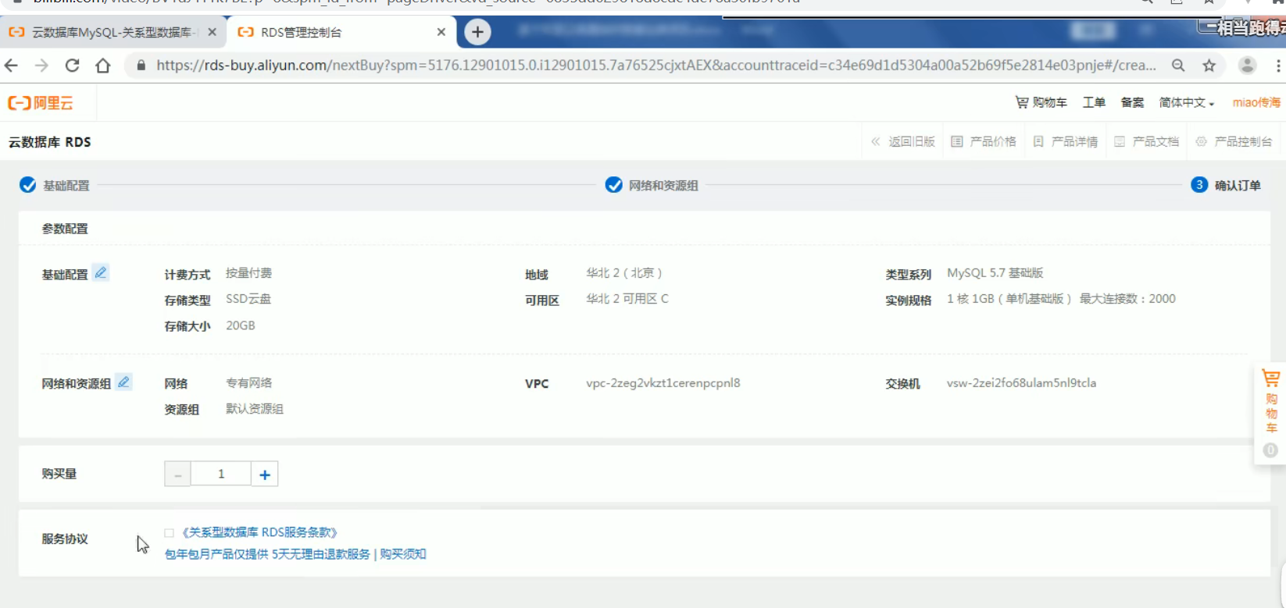The height and width of the screenshot is (608, 1286).
Task: Click the SSD云盘 storage type value
Action: click(248, 299)
